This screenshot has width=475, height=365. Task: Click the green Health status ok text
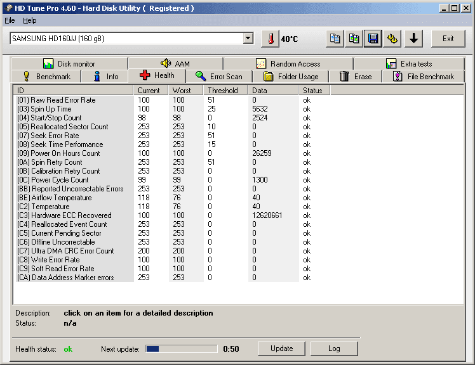point(68,349)
